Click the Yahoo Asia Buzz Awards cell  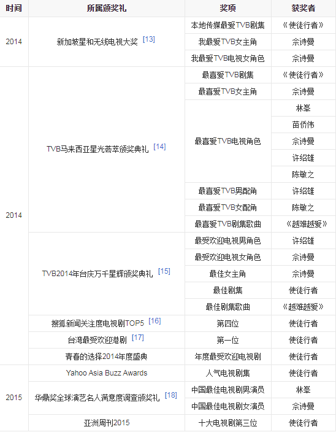[x=107, y=373]
